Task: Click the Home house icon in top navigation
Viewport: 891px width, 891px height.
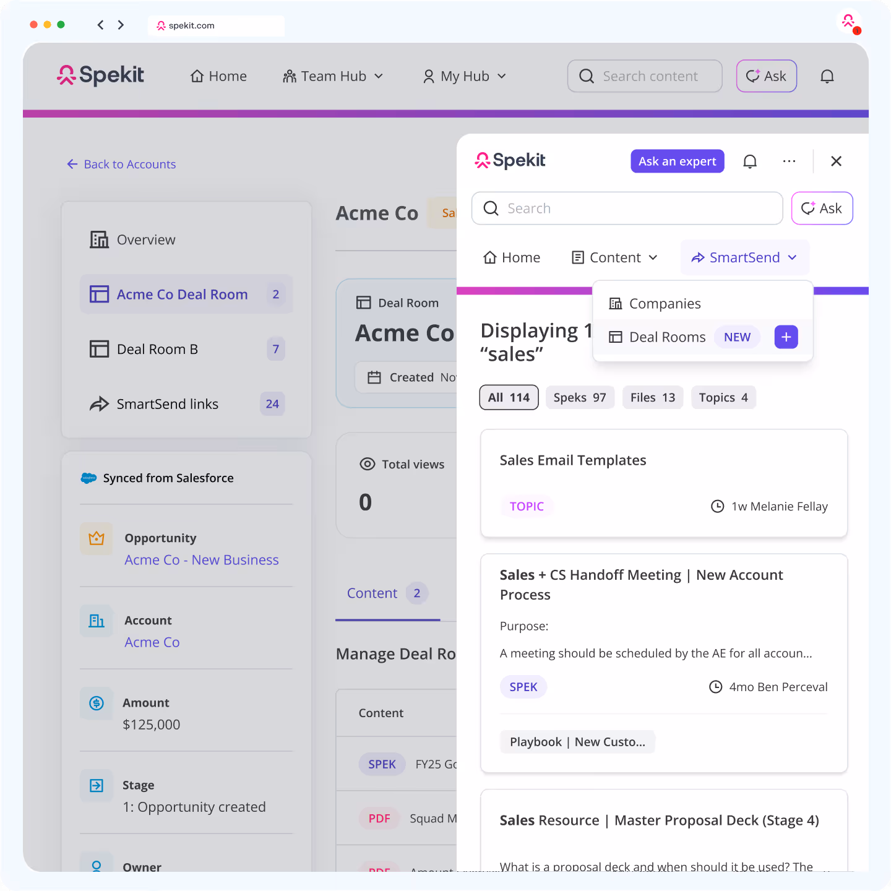Action: (x=197, y=76)
